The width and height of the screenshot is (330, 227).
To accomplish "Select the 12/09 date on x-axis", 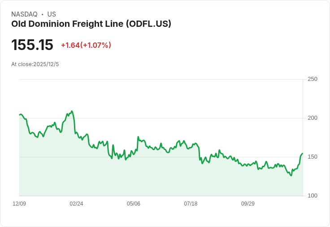I will tap(19, 204).
